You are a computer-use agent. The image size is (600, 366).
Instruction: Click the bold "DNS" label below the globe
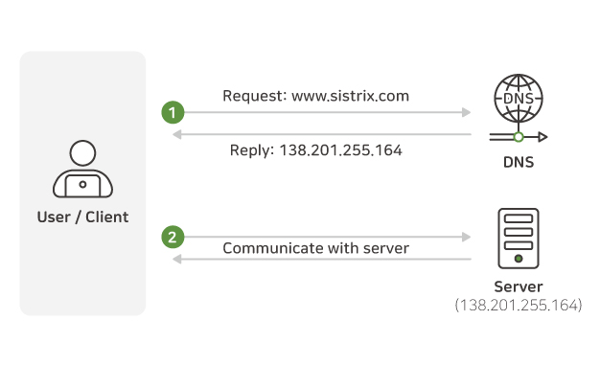519,162
